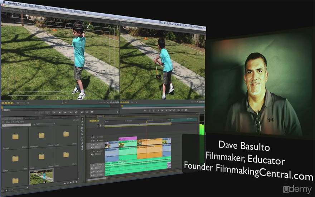Image resolution: width=315 pixels, height=197 pixels.
Task: Select the pink title clip on Video 2
Action: 128,139
